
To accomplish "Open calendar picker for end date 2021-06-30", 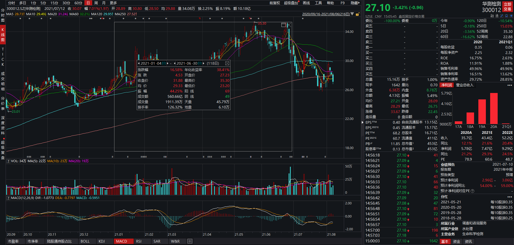I will tap(200, 63).
